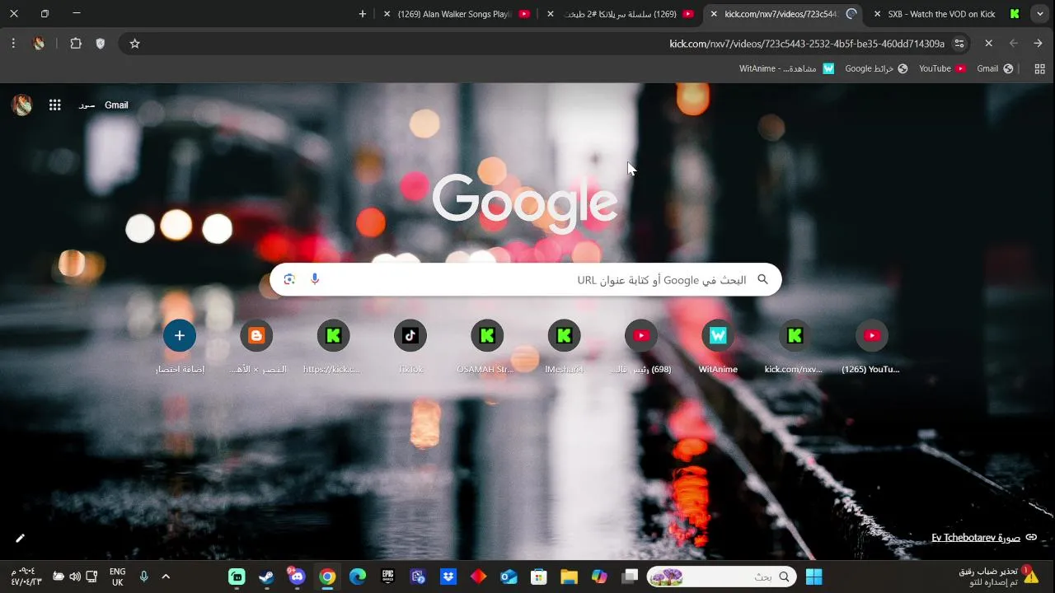1055x593 pixels.
Task: Open Dropbox from taskbar
Action: point(448,577)
